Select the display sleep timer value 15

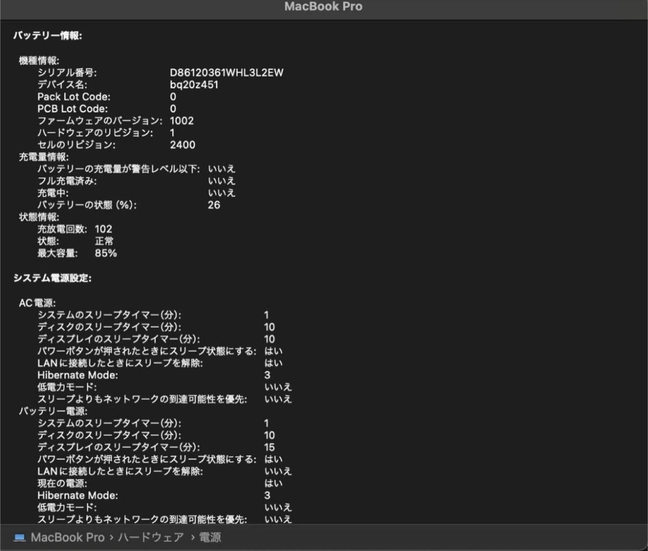point(269,447)
